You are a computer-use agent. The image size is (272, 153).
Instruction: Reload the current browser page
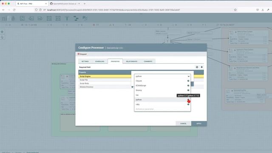coord(14,10)
